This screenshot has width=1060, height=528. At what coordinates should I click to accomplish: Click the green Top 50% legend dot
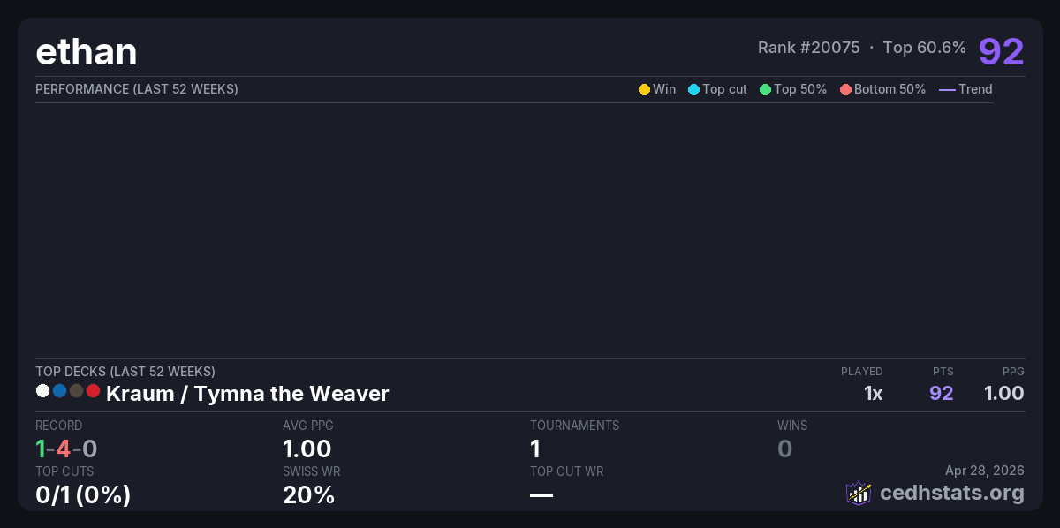coord(765,89)
